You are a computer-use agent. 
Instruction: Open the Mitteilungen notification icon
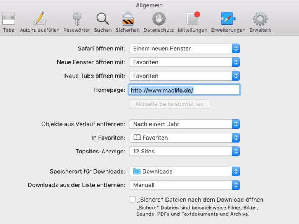pyautogui.click(x=193, y=19)
